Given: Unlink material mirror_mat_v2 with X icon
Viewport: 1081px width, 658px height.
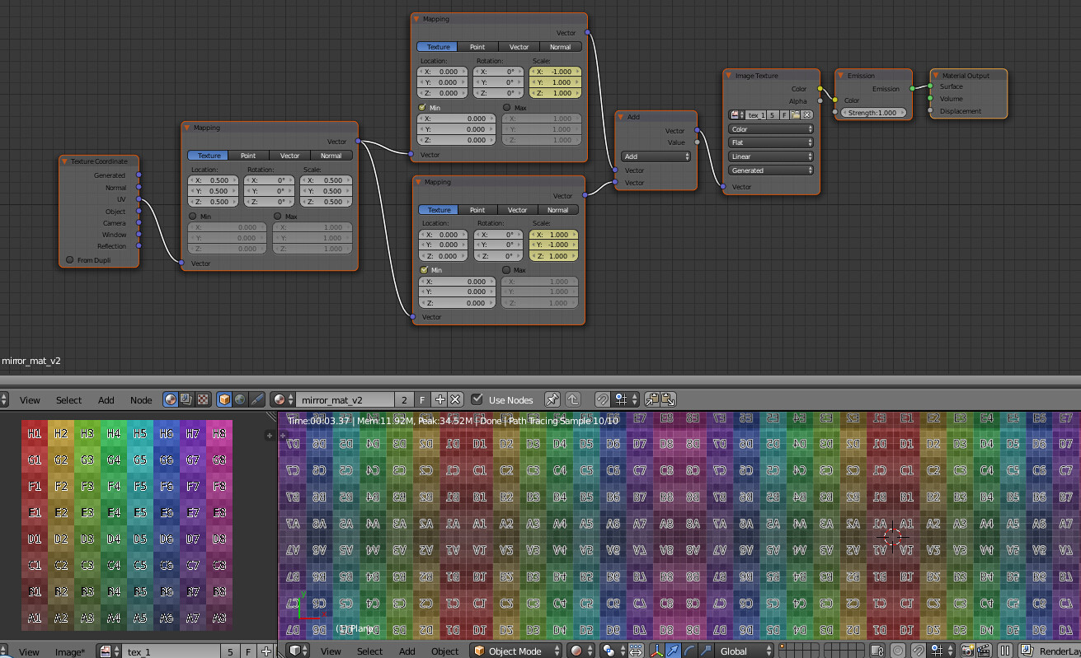Looking at the screenshot, I should [455, 399].
